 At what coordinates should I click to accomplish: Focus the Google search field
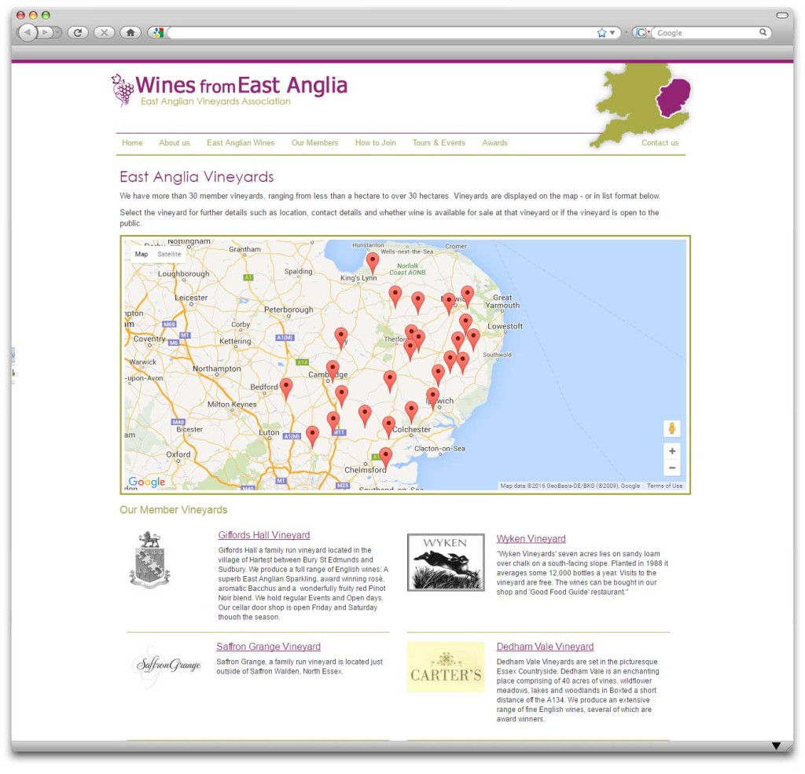click(x=706, y=33)
